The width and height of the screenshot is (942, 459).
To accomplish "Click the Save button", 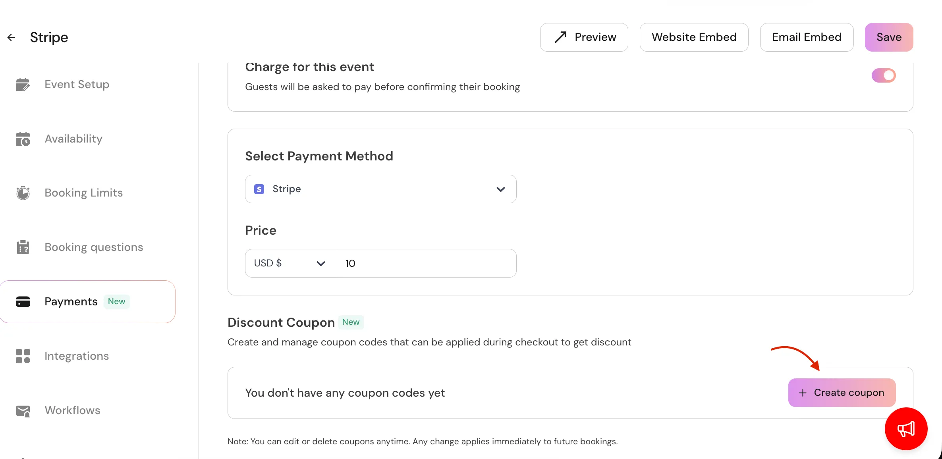I will pos(889,37).
